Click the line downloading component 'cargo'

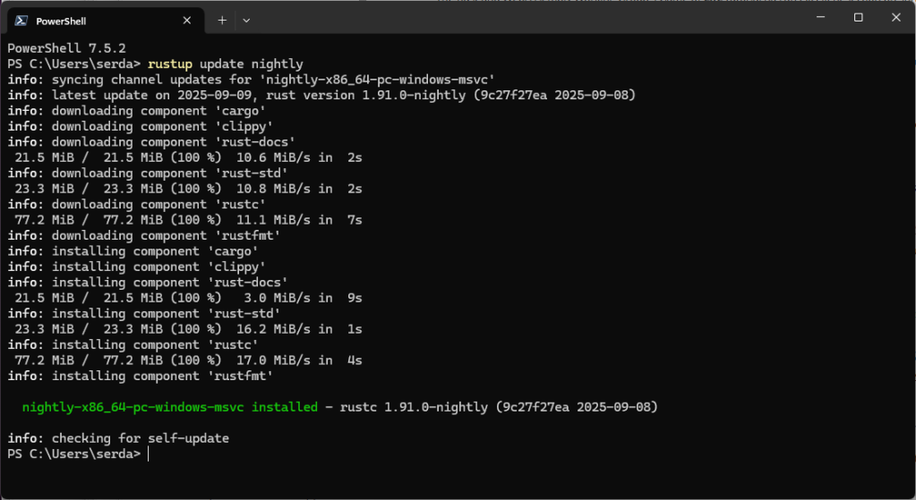pyautogui.click(x=137, y=111)
